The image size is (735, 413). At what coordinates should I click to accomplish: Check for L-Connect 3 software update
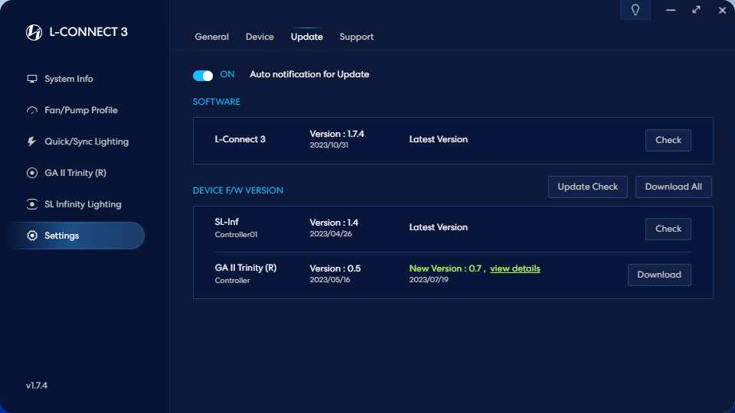click(668, 140)
